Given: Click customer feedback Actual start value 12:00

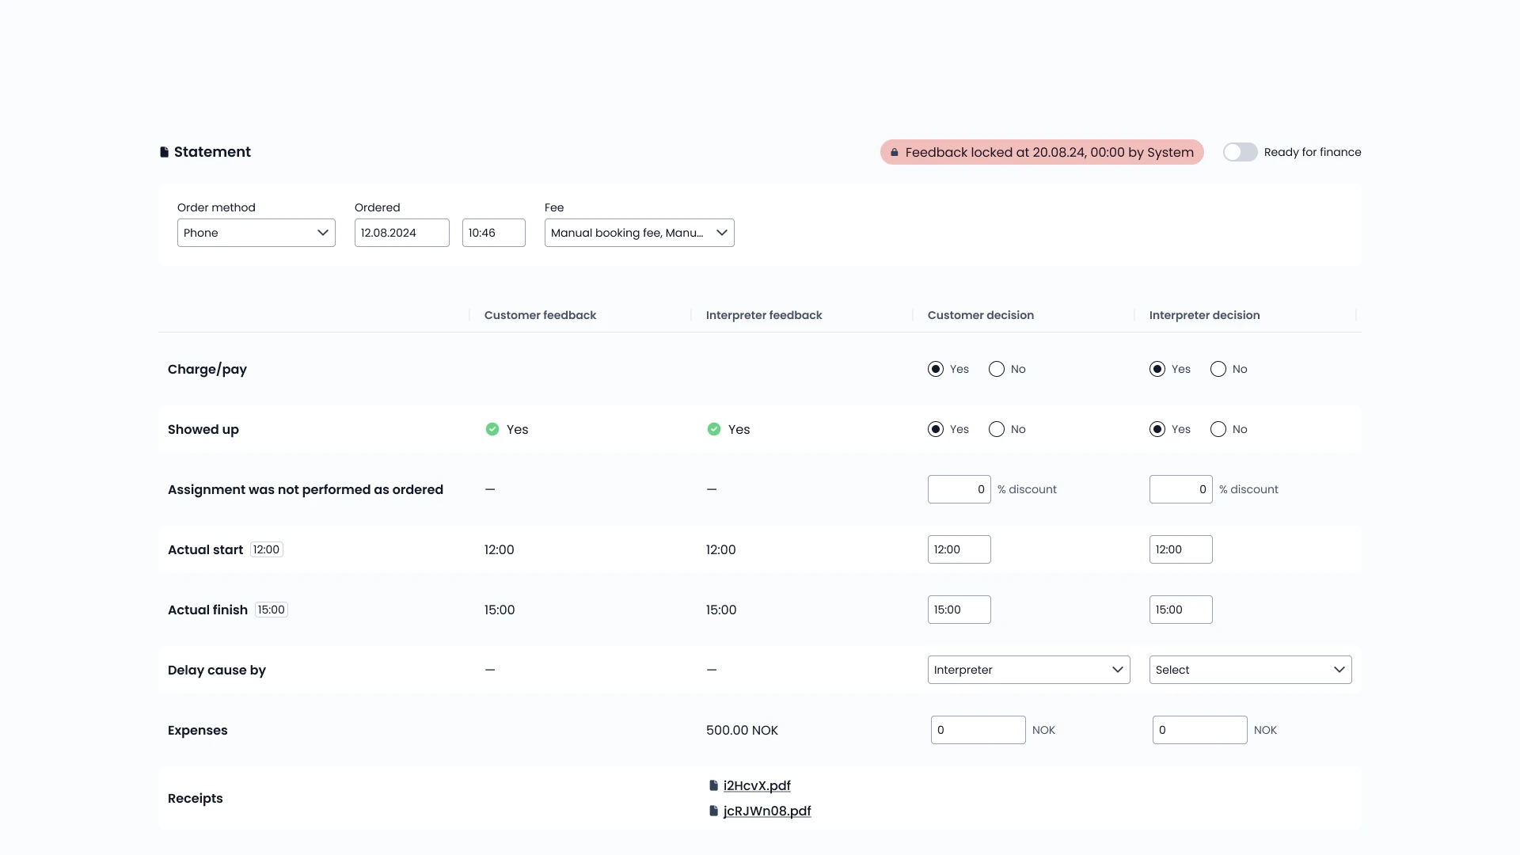Looking at the screenshot, I should pyautogui.click(x=500, y=549).
